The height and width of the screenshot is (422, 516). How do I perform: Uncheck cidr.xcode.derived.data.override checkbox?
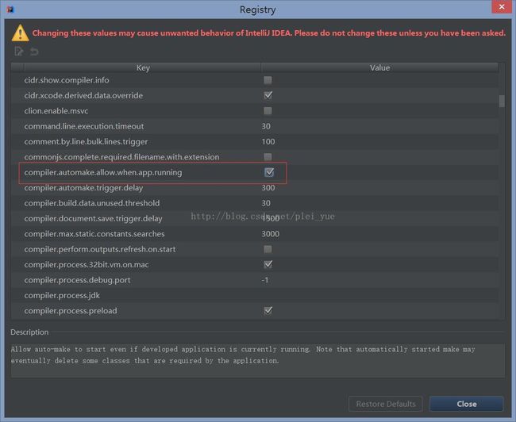click(x=268, y=95)
